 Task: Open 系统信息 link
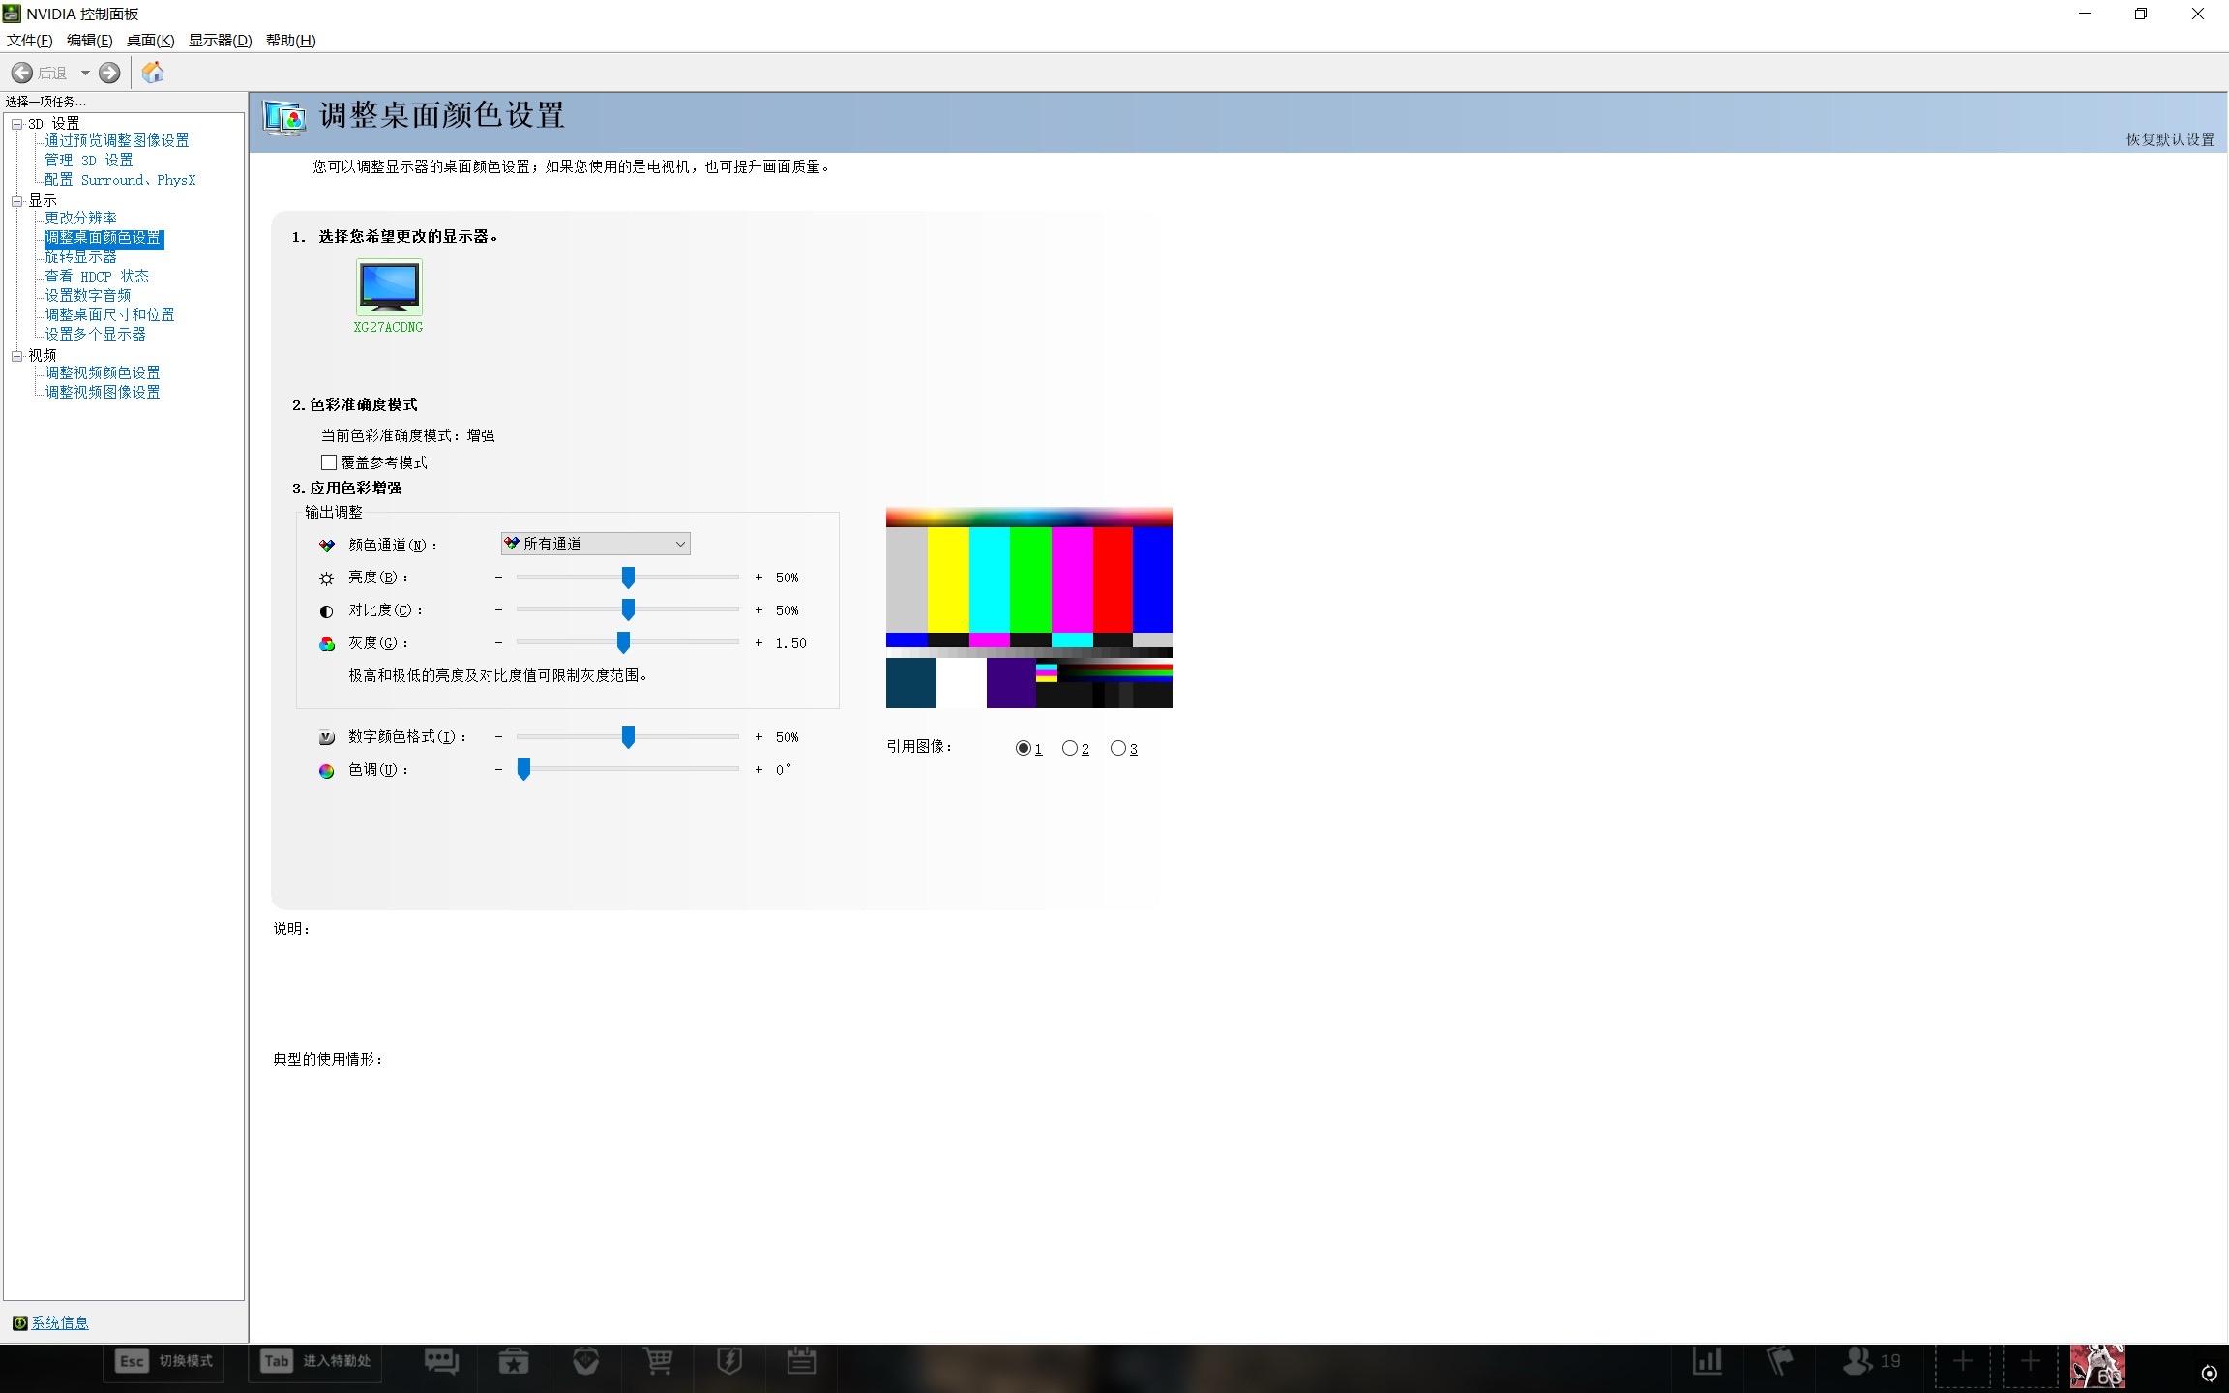tap(60, 1322)
